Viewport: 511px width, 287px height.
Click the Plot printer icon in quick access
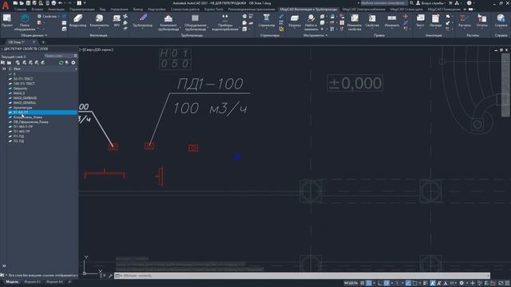click(x=53, y=3)
